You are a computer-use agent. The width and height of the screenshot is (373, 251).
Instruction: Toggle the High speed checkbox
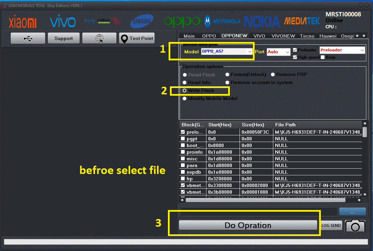[295, 57]
